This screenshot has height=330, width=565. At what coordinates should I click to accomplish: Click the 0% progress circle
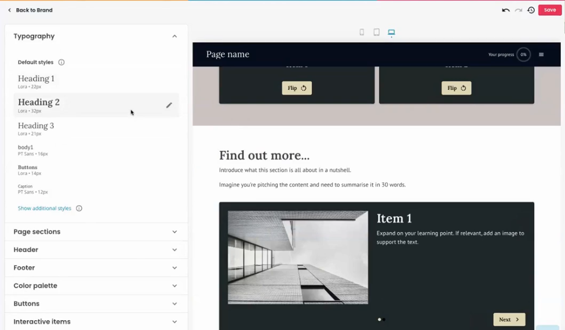(523, 55)
